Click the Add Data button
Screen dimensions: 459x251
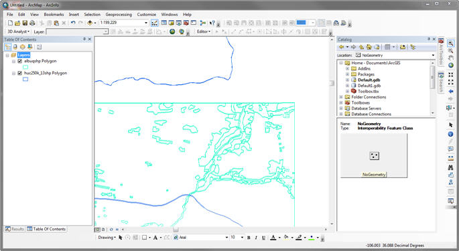click(x=90, y=23)
